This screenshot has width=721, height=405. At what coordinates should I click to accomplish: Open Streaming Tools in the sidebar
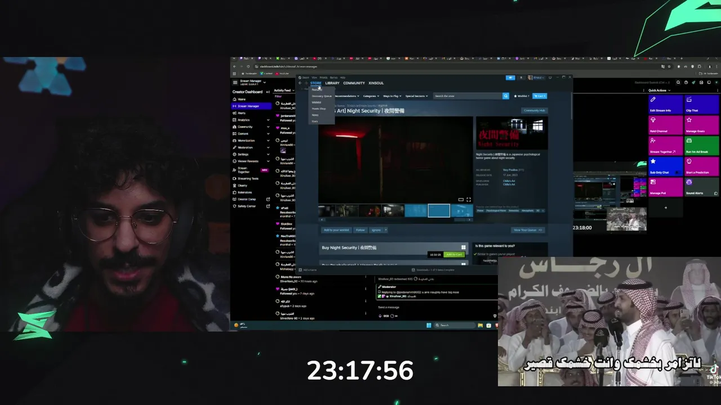pyautogui.click(x=248, y=178)
